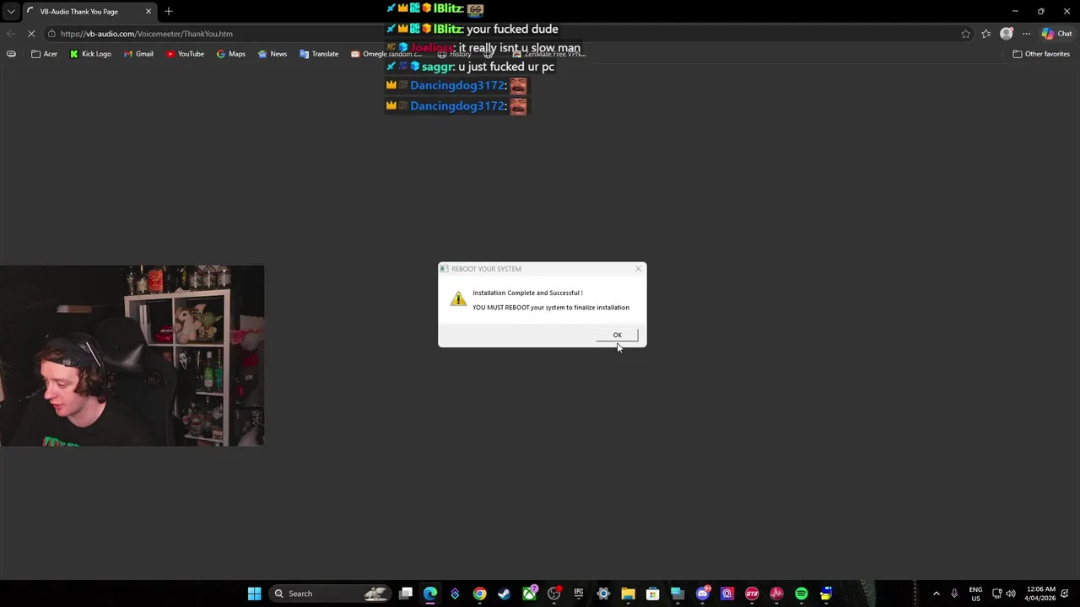Open the Kick Logo bookmark

pos(90,54)
